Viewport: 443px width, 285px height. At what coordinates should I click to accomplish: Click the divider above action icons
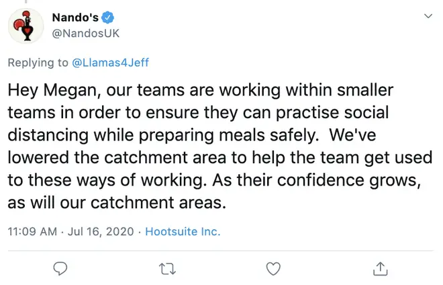(x=221, y=251)
